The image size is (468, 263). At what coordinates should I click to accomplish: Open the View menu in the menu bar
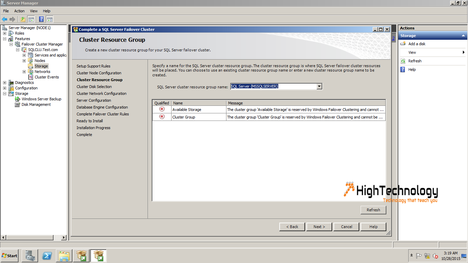[x=34, y=11]
